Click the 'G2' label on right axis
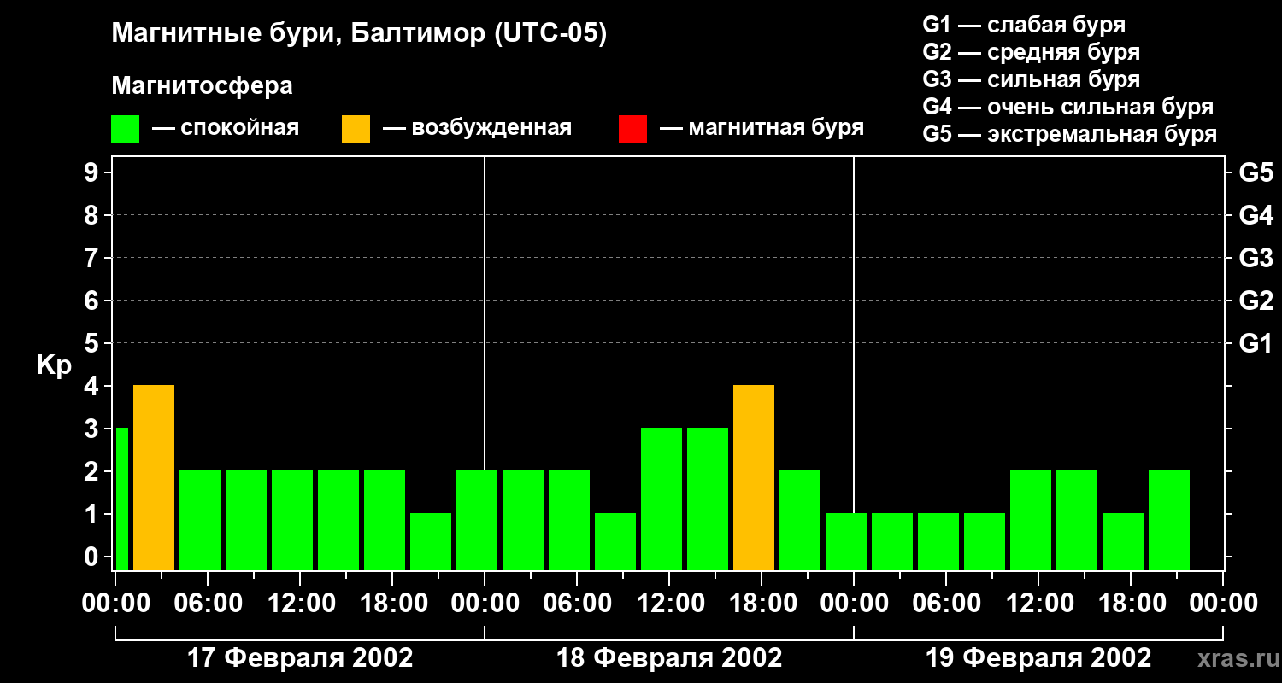Screen dimensions: 1282x683 click(1256, 301)
